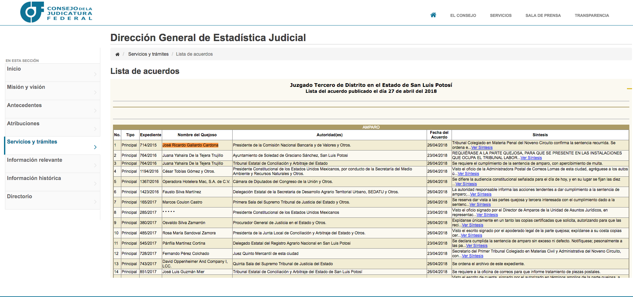Open Ver Síntesis for expediente 1367/2016
This screenshot has width=633, height=297.
coord(466,184)
